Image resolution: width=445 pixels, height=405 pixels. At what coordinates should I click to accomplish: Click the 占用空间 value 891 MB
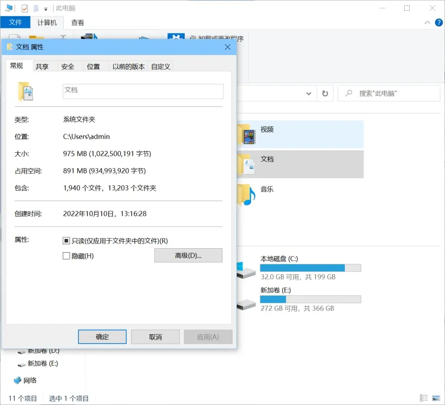pos(105,171)
